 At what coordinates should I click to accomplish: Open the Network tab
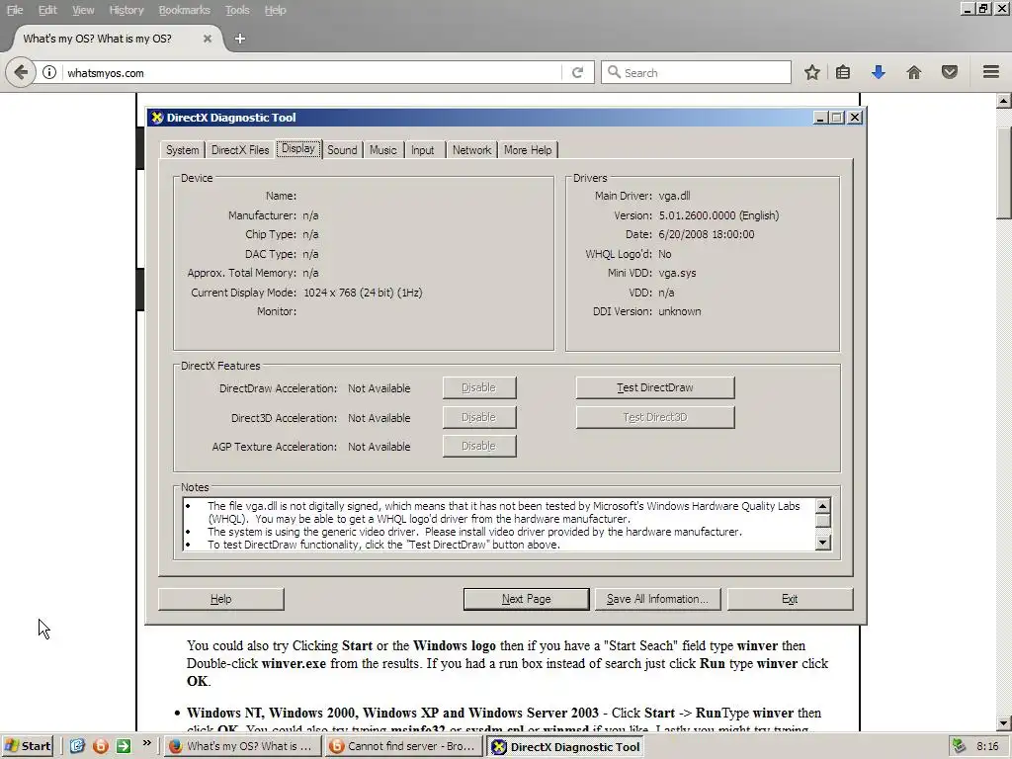pos(471,150)
